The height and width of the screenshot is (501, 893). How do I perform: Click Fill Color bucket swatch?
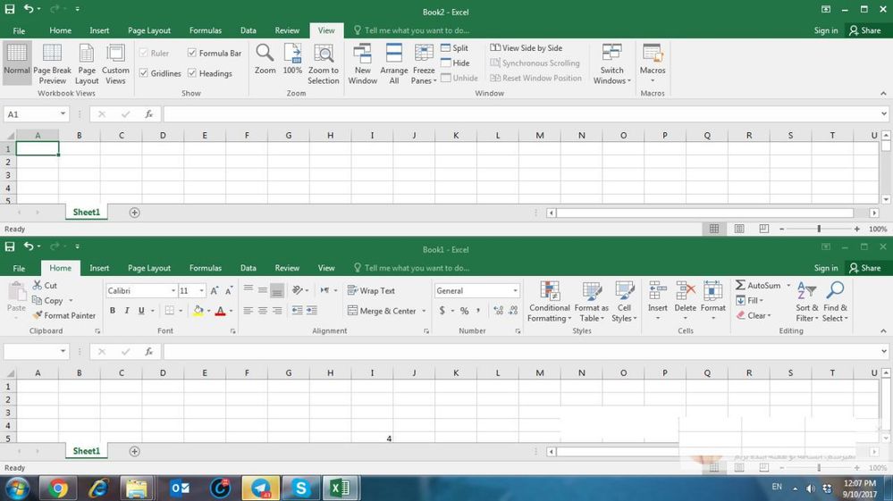[198, 311]
